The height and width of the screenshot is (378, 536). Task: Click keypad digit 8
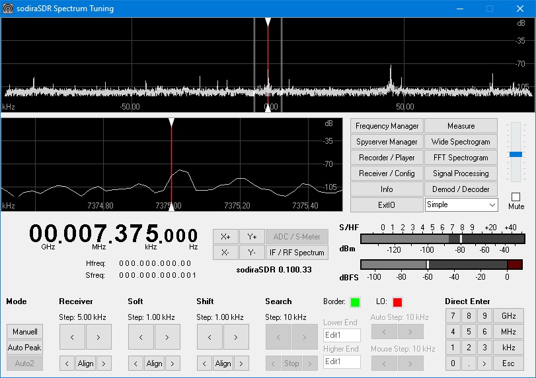pos(469,315)
